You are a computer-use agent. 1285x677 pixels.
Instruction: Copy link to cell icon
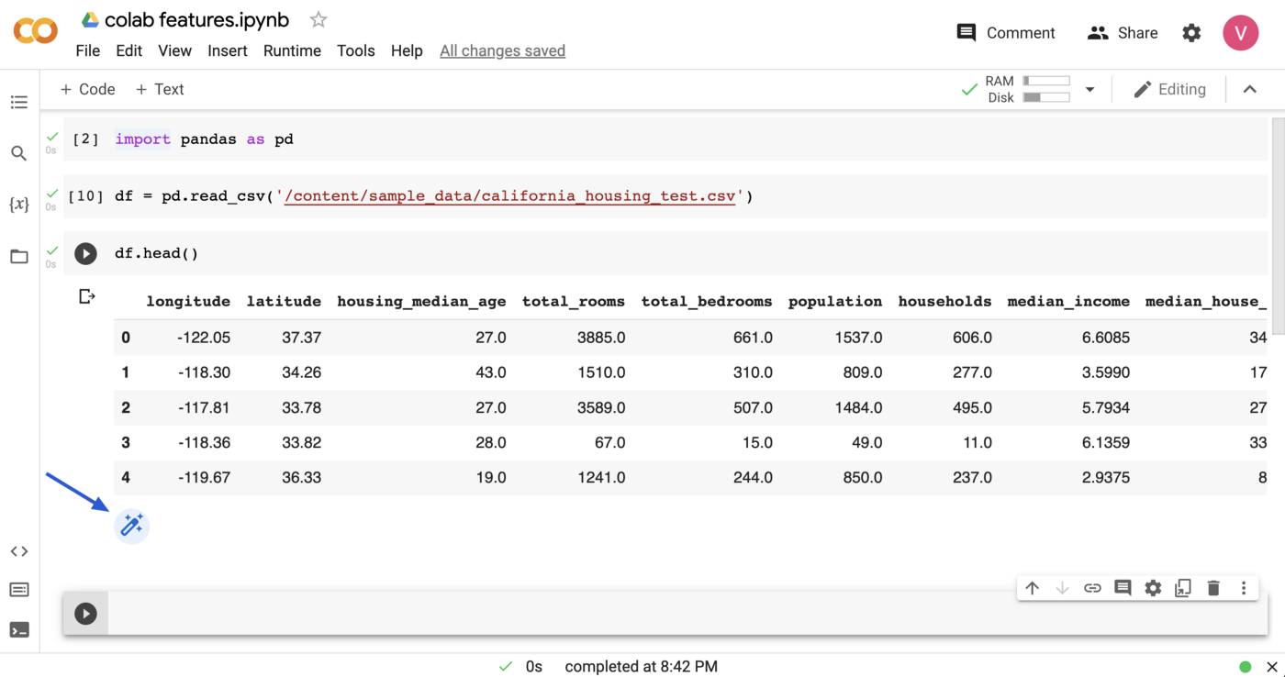click(x=1092, y=588)
